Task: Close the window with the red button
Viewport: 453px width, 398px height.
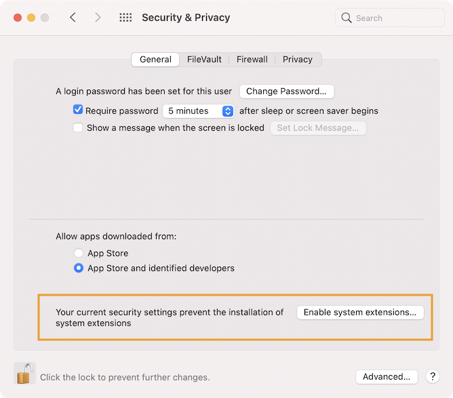Action: click(x=18, y=18)
